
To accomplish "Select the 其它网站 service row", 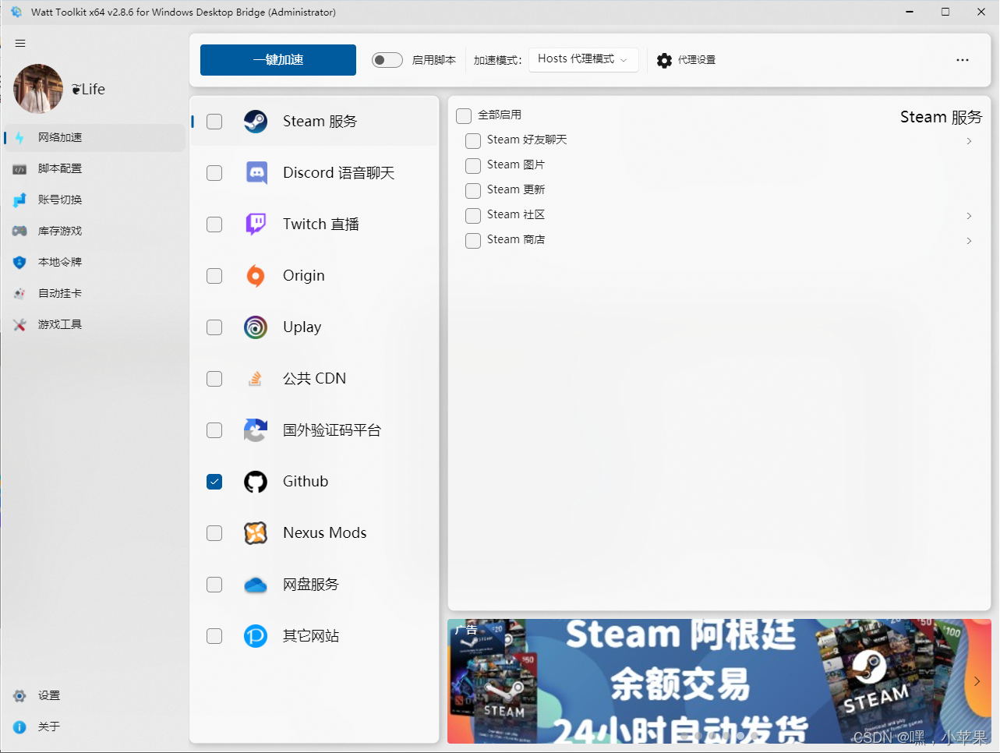I will (x=314, y=636).
